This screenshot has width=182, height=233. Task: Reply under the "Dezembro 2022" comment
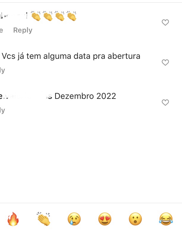[2, 111]
